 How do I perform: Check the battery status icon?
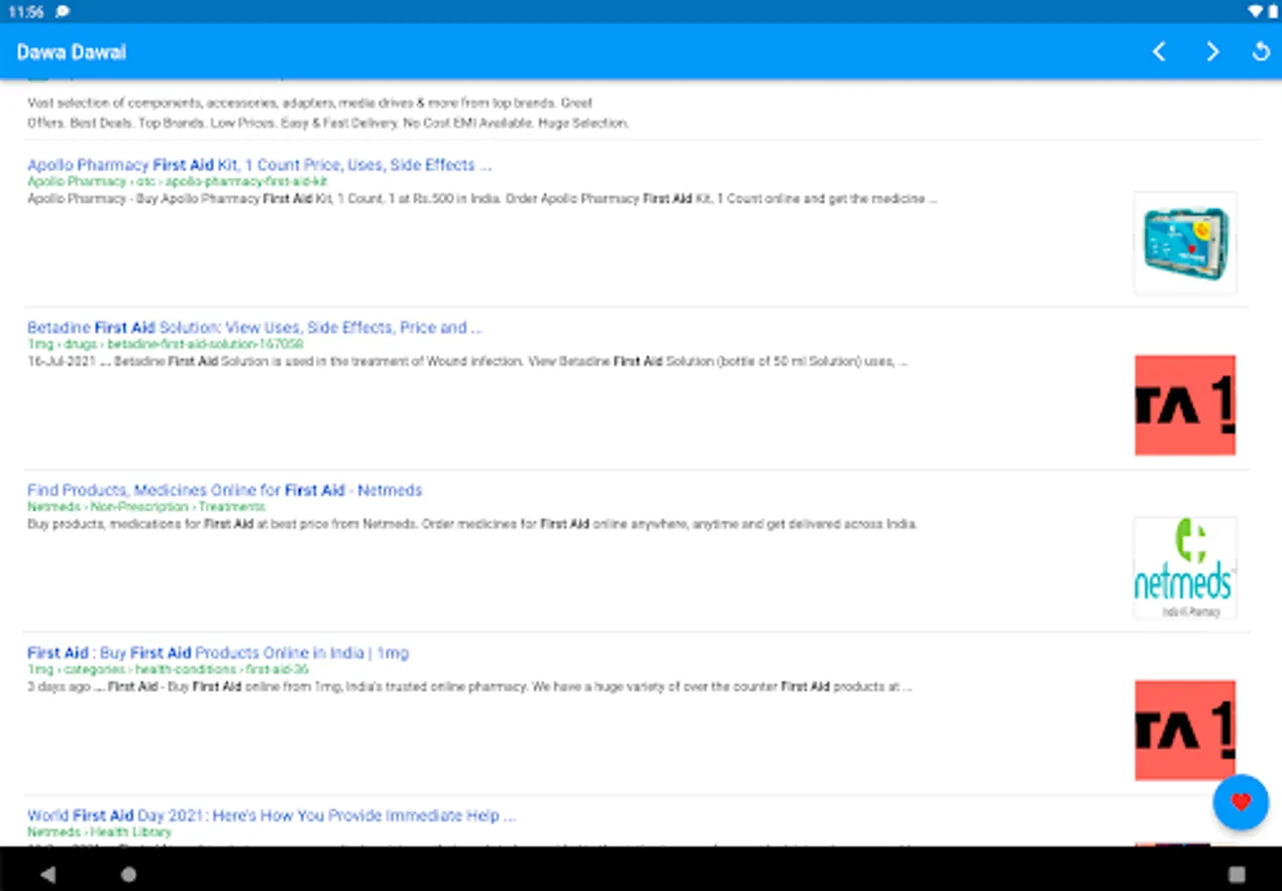1273,11
